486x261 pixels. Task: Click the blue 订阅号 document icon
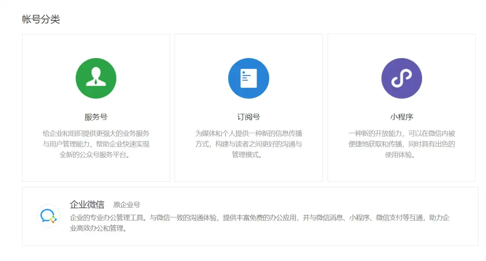tap(249, 78)
